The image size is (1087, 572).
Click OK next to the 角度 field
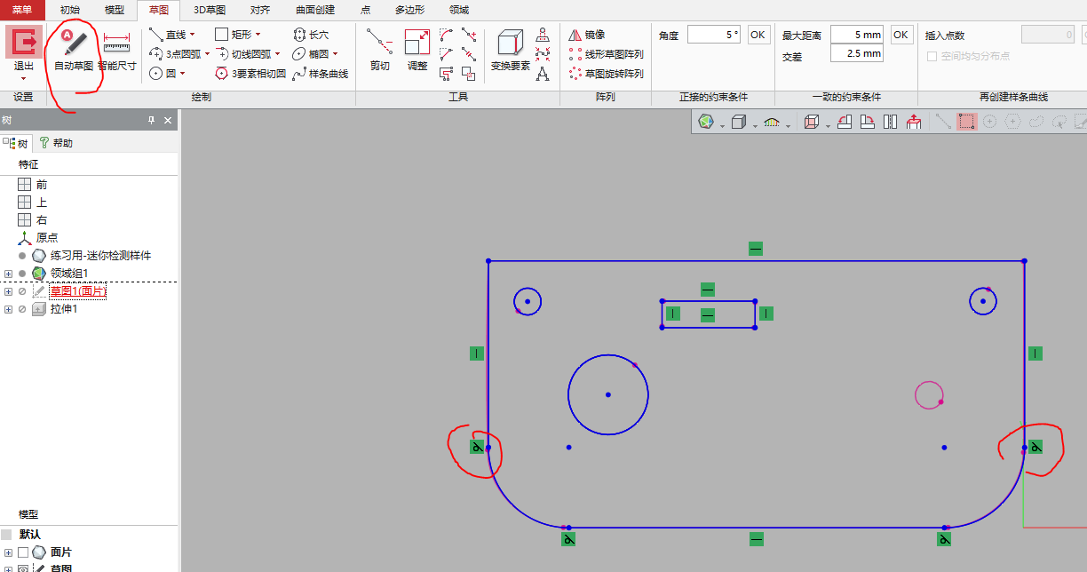click(758, 35)
